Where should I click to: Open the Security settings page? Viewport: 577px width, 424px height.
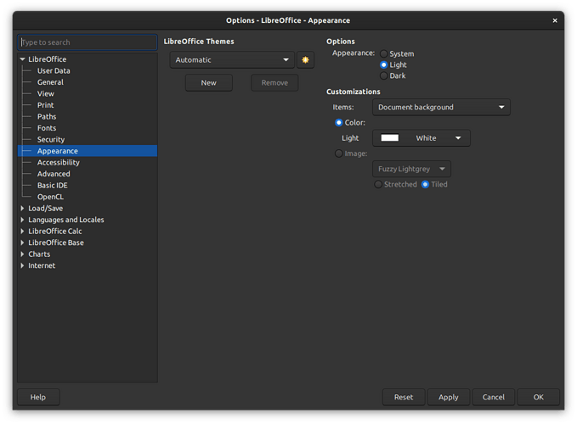coord(51,140)
